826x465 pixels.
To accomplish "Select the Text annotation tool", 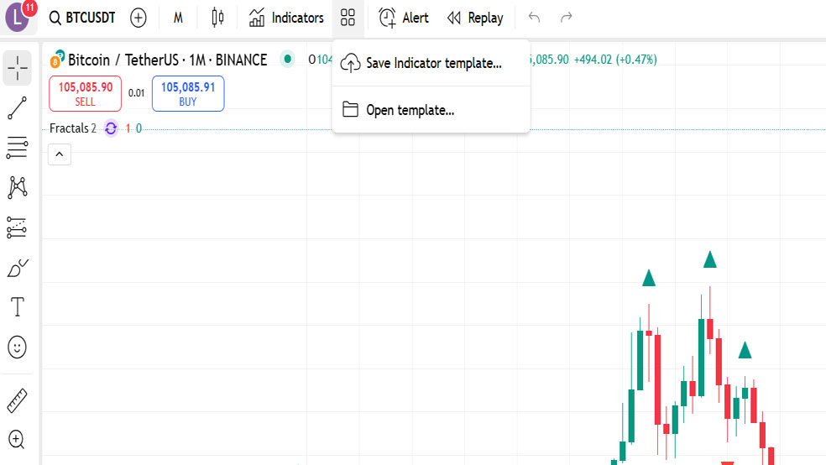I will (x=17, y=306).
